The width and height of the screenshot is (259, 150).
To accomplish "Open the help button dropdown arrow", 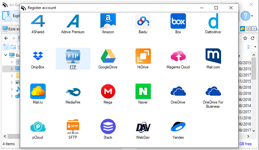I will click(x=252, y=16).
